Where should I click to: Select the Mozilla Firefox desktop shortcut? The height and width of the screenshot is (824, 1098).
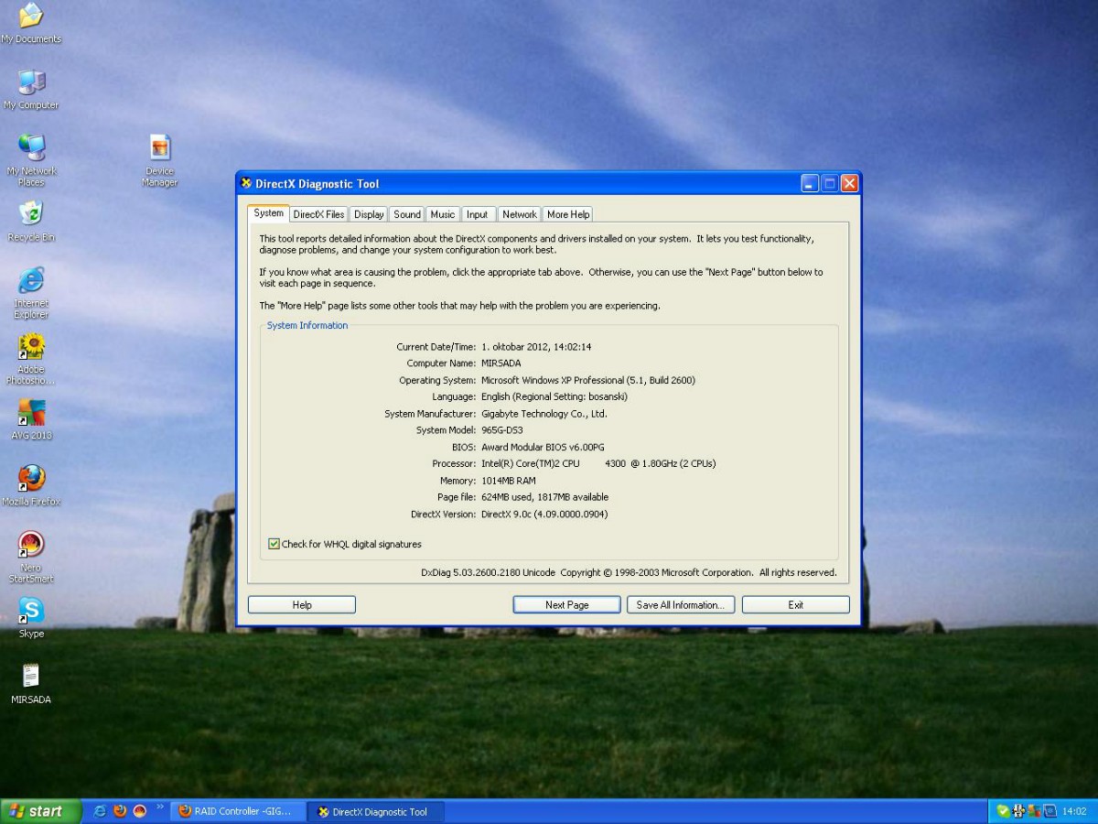click(x=31, y=485)
